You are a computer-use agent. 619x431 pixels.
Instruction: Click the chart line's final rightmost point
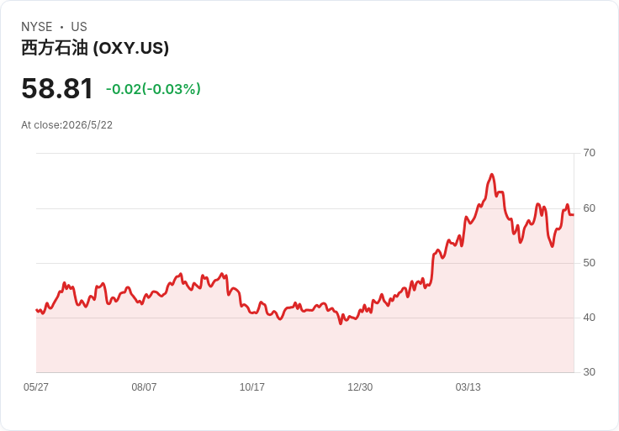(574, 215)
